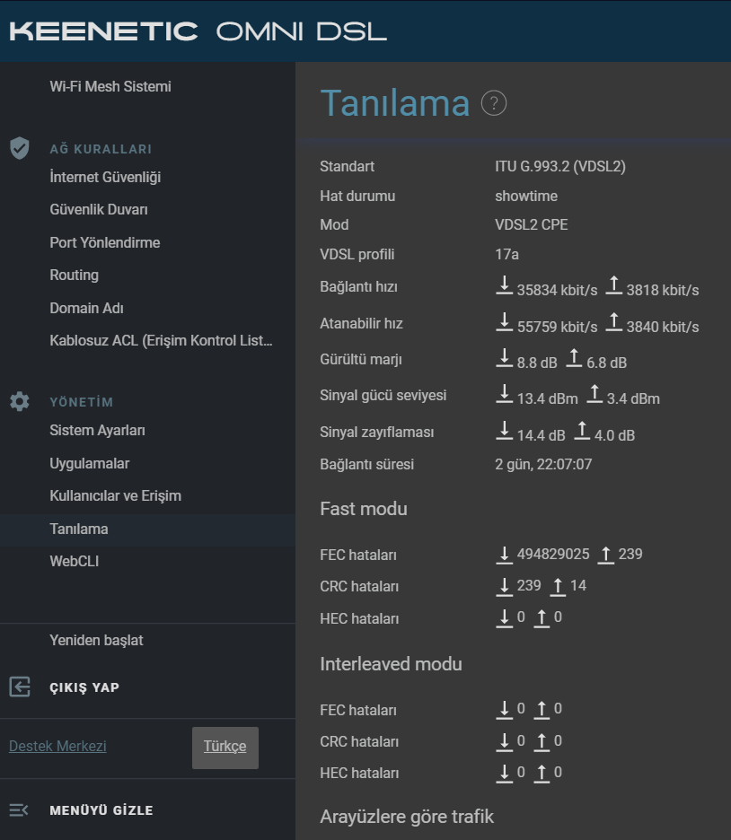
Task: Click the Bağlantı hızı label
Action: 358,286
